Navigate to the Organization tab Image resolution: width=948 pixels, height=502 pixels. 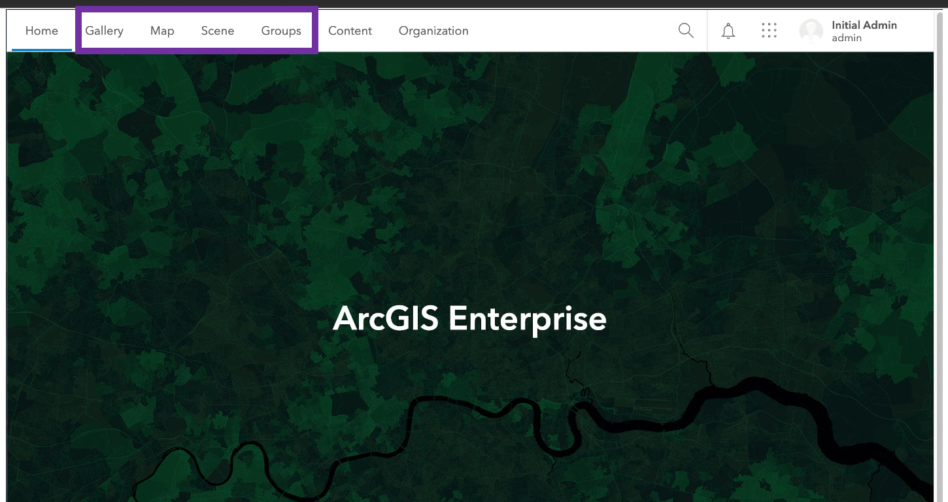click(x=433, y=31)
